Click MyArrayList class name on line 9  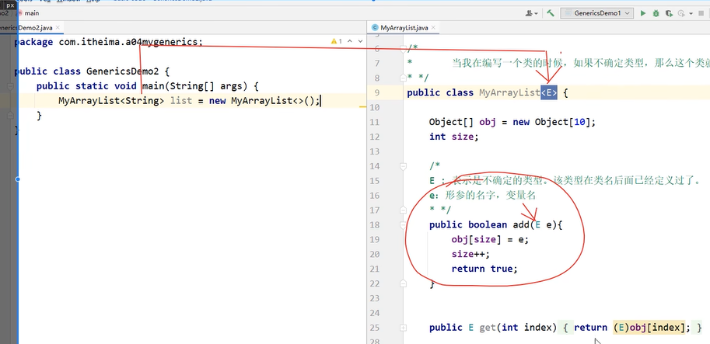[x=510, y=92]
